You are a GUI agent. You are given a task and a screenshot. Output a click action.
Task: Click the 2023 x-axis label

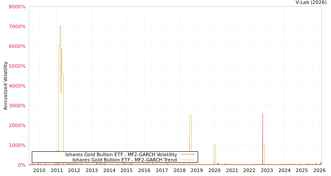[x=267, y=170]
